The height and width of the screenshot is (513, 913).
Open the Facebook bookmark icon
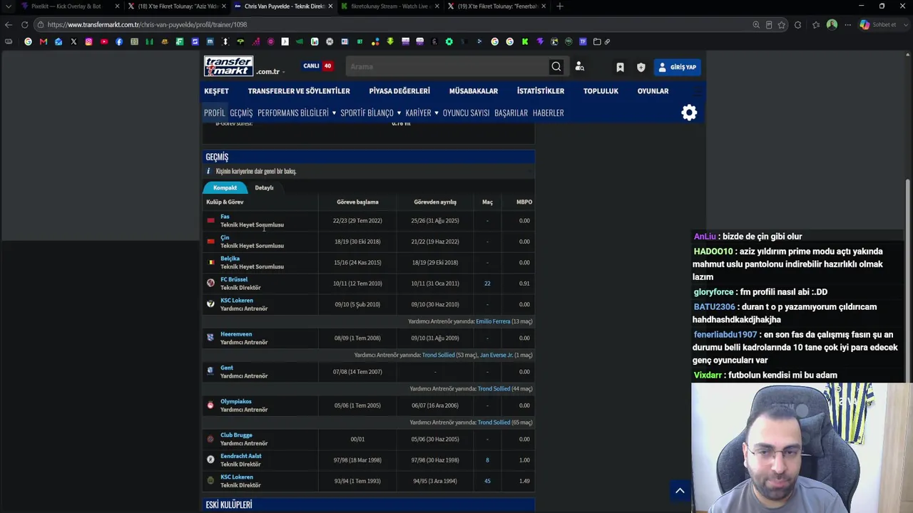[119, 41]
